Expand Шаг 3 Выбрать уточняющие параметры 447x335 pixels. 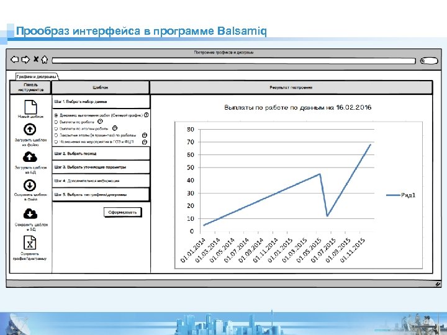click(101, 167)
